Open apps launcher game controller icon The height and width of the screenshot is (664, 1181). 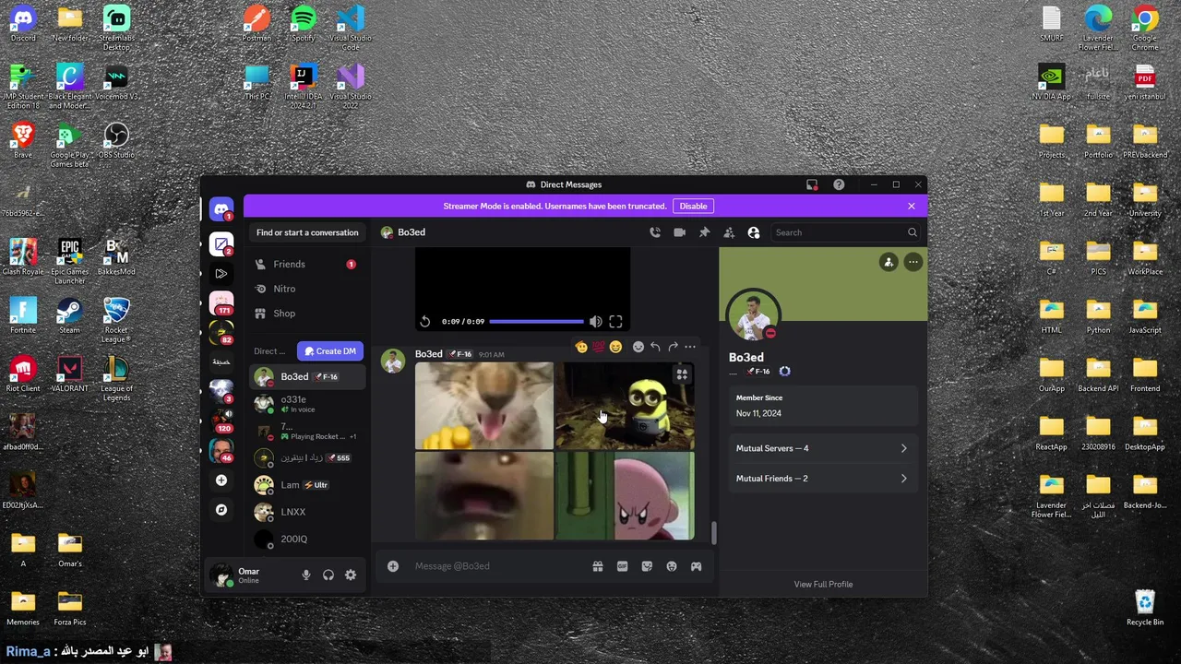(696, 566)
